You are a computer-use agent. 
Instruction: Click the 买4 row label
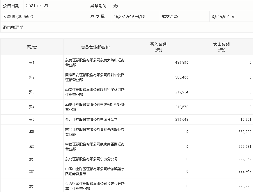coord(32,107)
